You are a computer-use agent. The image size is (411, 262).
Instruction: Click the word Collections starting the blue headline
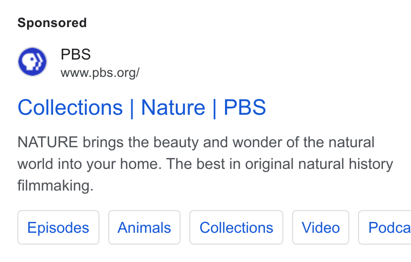coord(70,108)
